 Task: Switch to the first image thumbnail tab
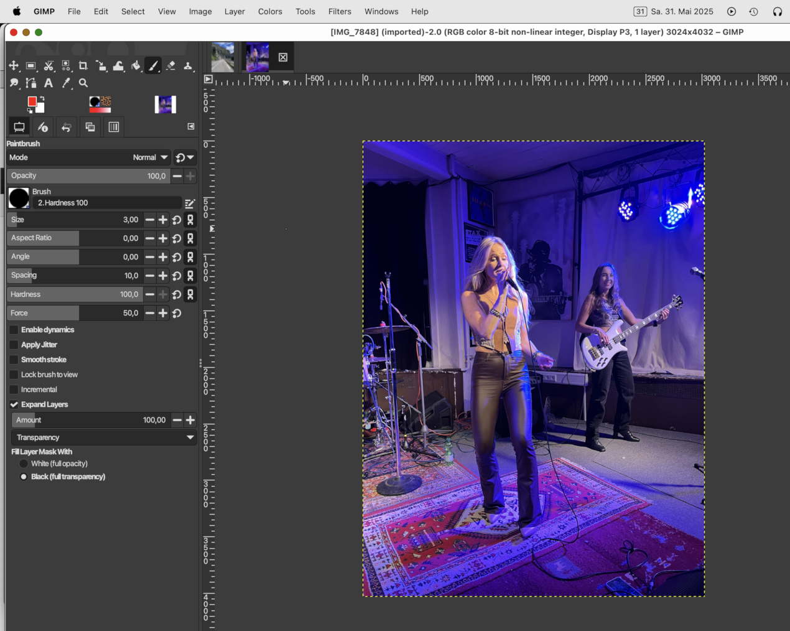[x=223, y=57]
